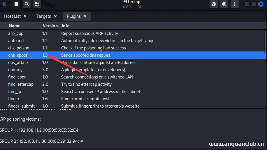Image resolution: width=267 pixels, height=150 pixels.
Task: Click the plugin list vertical scrollbar
Action: pyautogui.click(x=265, y=41)
